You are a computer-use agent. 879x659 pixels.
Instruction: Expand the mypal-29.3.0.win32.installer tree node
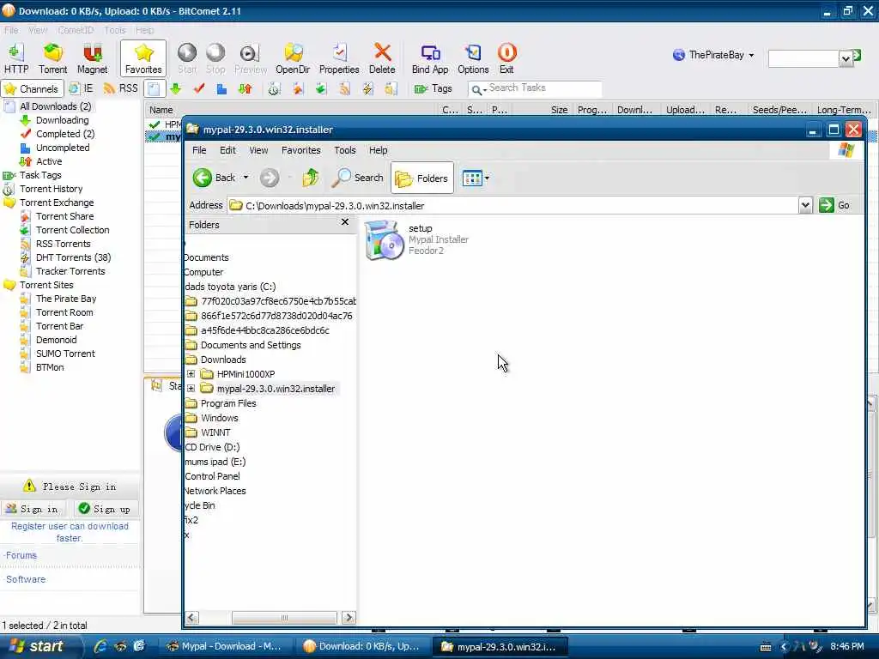pos(191,389)
